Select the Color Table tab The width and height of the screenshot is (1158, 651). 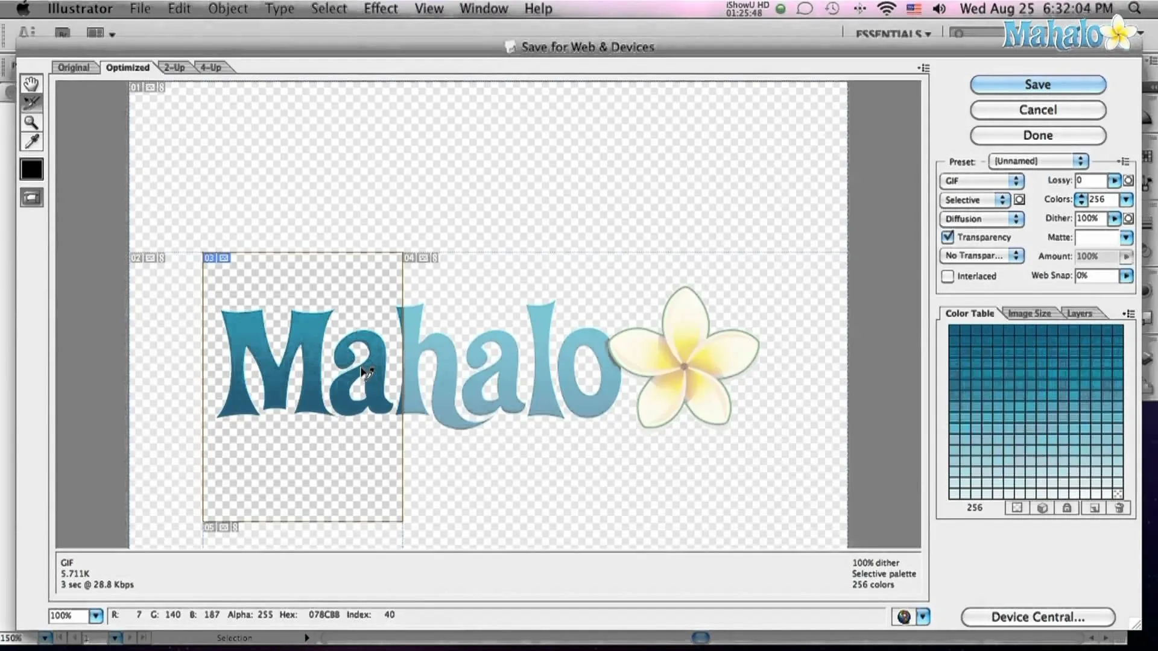coord(969,313)
